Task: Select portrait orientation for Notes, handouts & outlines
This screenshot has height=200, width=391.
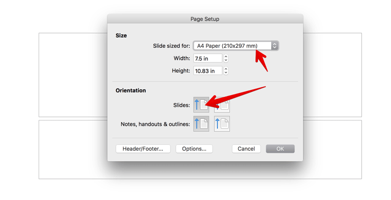Action: click(201, 124)
